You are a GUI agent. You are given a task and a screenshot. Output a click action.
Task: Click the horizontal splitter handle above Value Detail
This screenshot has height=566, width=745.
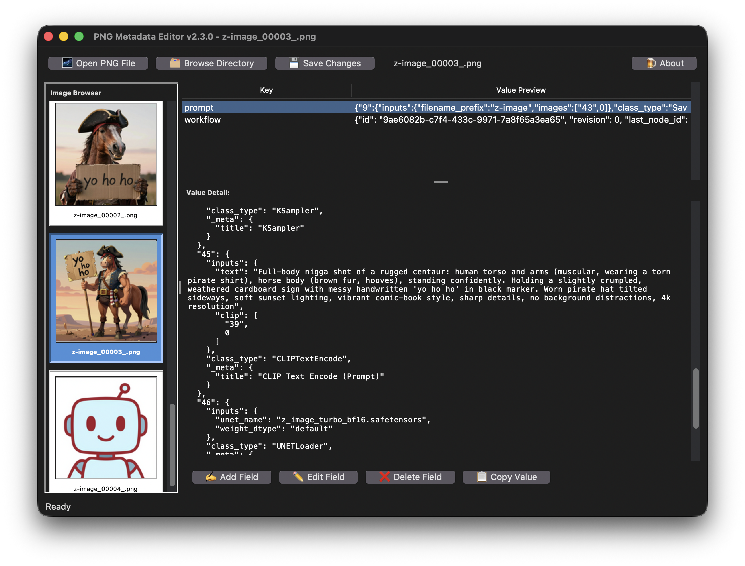point(440,182)
